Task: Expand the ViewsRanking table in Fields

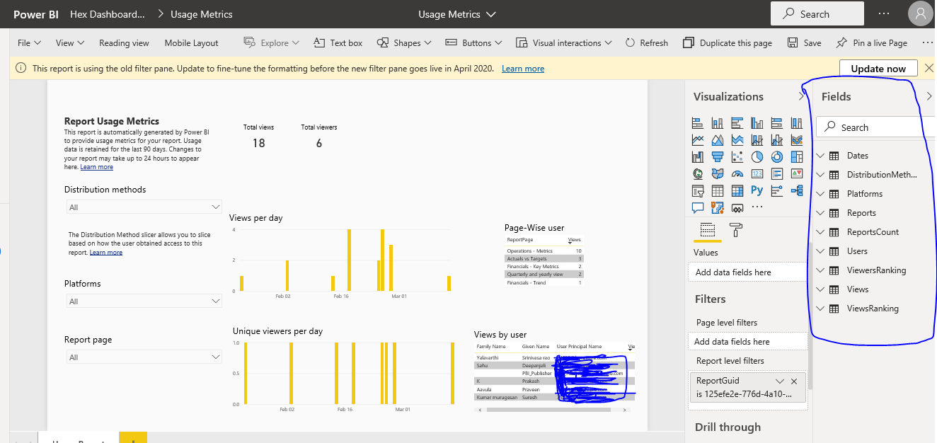Action: pyautogui.click(x=820, y=309)
